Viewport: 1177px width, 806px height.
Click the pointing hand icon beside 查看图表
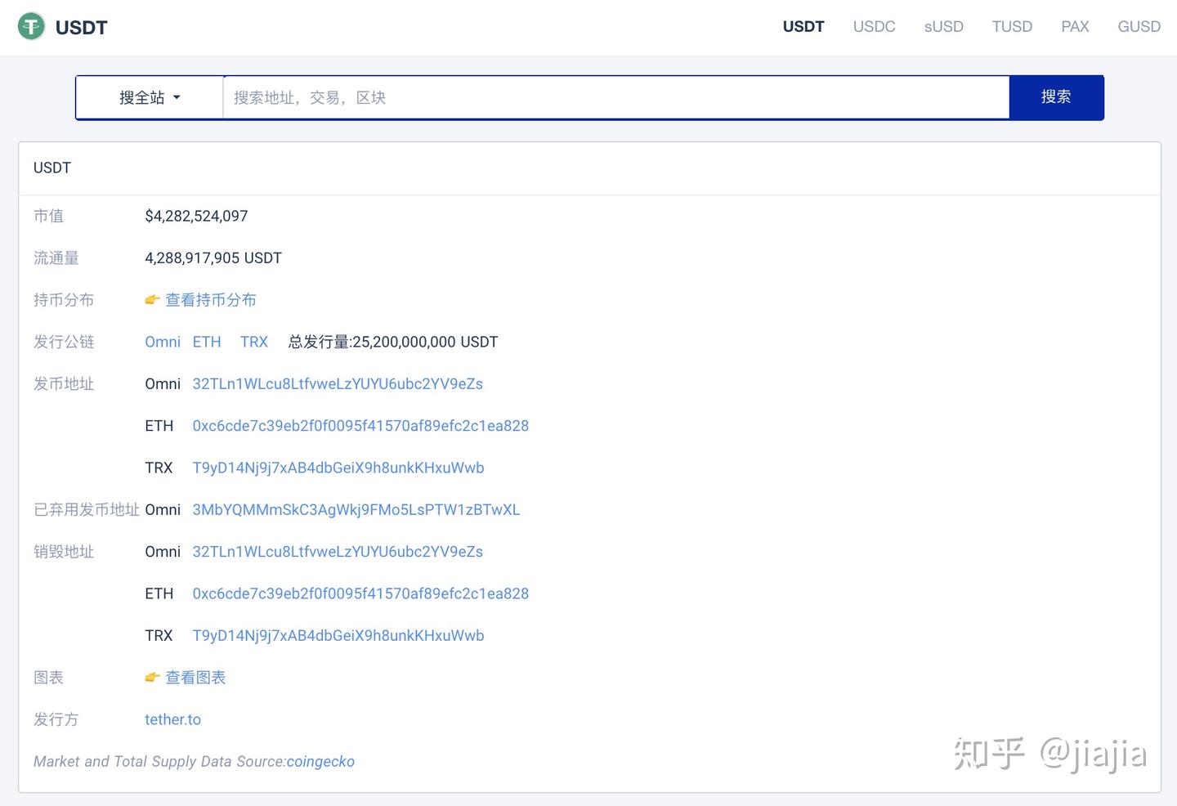(x=152, y=678)
